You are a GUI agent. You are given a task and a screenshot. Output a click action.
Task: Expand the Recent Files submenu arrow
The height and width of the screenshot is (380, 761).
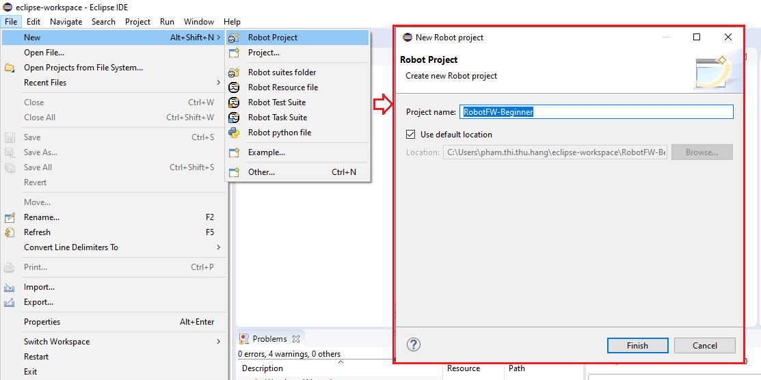pyautogui.click(x=218, y=83)
